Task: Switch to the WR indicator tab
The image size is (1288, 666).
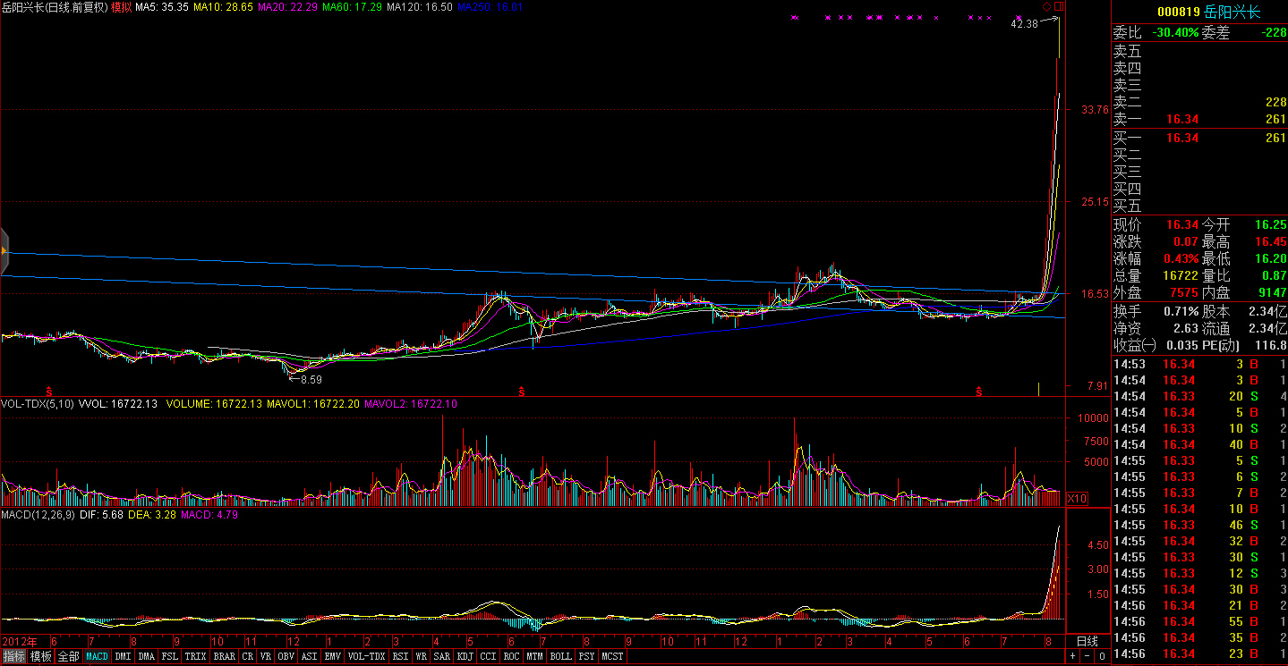Action: [421, 656]
